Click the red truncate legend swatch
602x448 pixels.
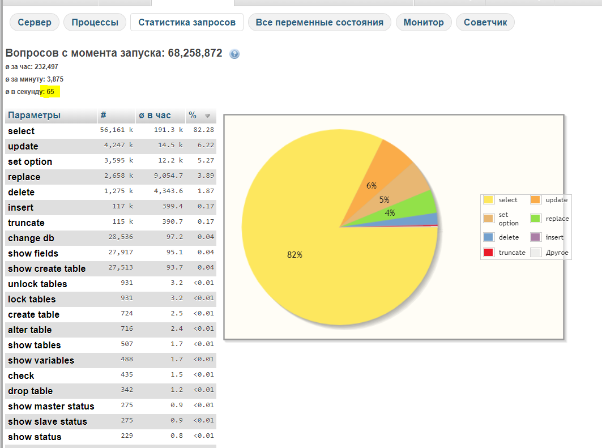(x=489, y=253)
